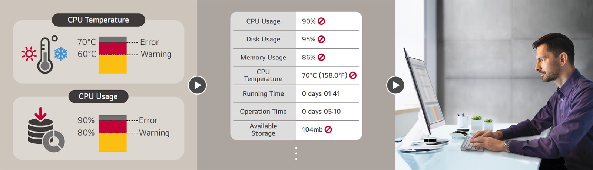Click the vertical three-dots more indicator
593x170 pixels.
tap(296, 153)
